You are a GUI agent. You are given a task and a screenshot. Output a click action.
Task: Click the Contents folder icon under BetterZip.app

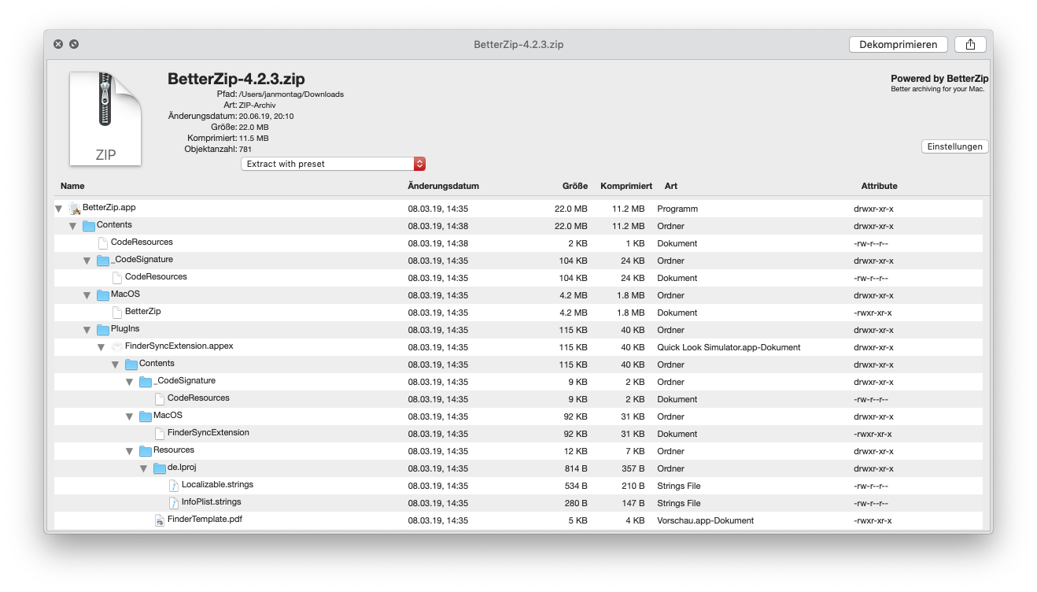pos(88,225)
